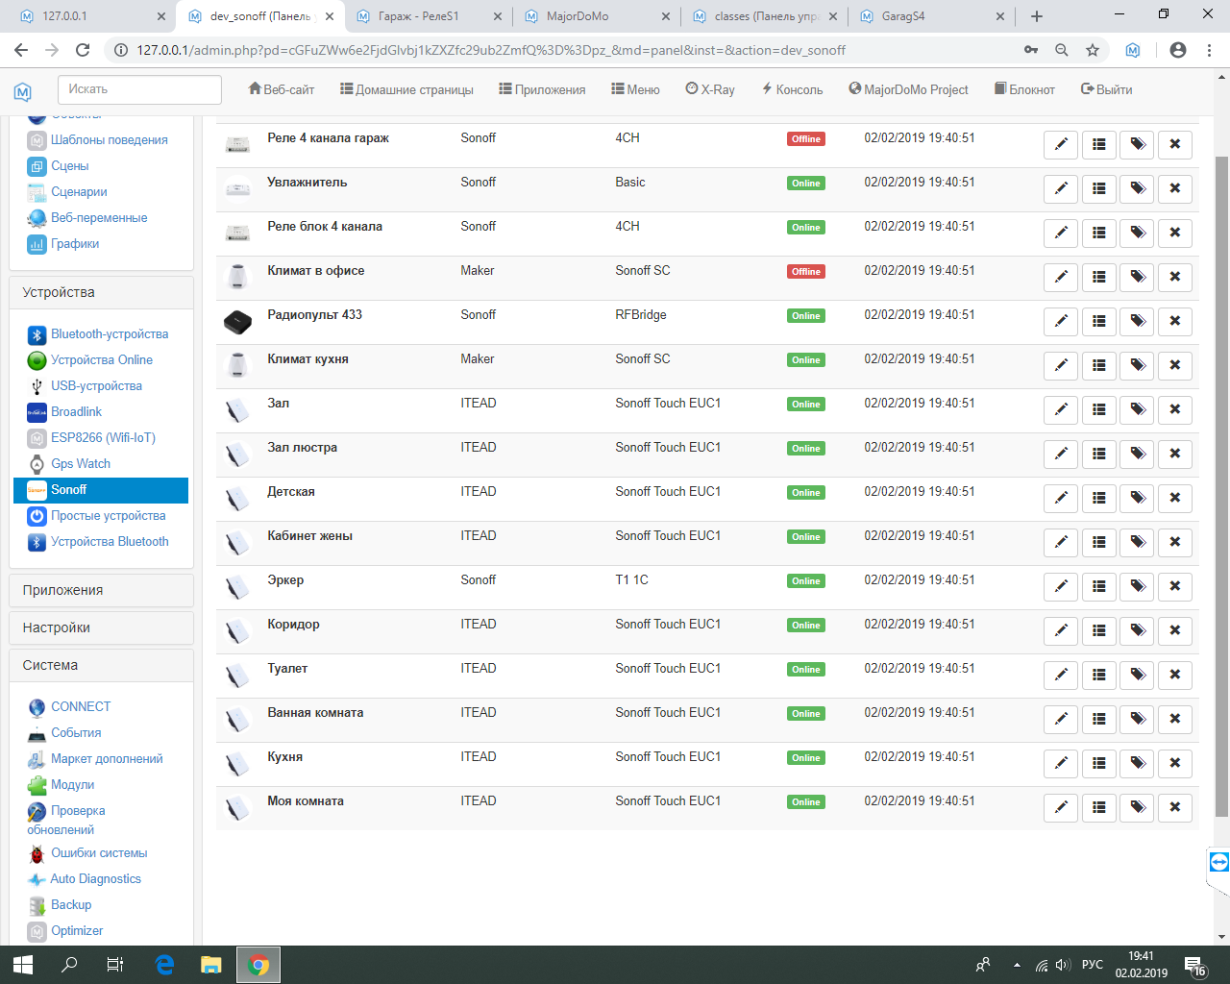Screen dimensions: 1230x984
Task: Click the page vertical scrollbar
Action: tap(1221, 480)
